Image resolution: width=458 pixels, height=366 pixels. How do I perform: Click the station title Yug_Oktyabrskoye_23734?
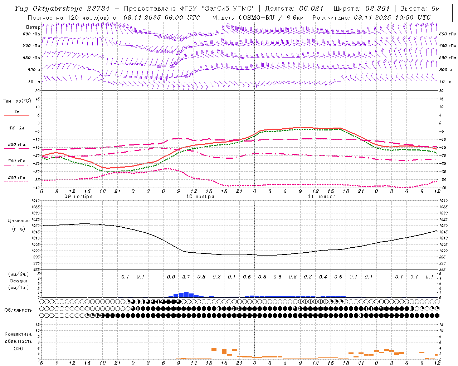pos(62,9)
